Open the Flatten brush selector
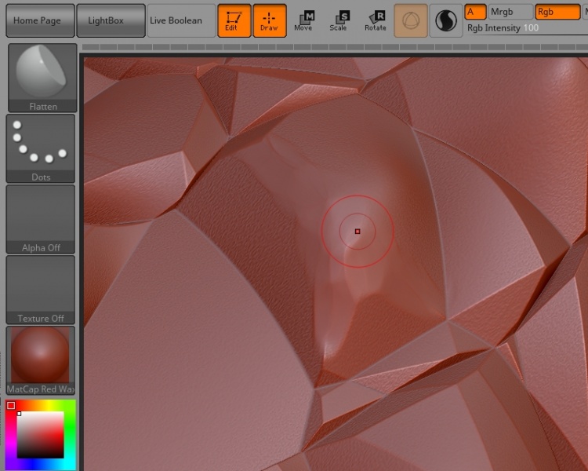588x471 pixels. (x=42, y=78)
